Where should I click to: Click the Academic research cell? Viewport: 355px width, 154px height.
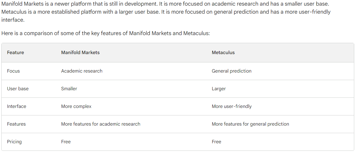tap(82, 71)
